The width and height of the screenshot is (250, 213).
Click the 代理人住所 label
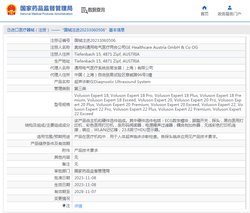[x=60, y=75]
